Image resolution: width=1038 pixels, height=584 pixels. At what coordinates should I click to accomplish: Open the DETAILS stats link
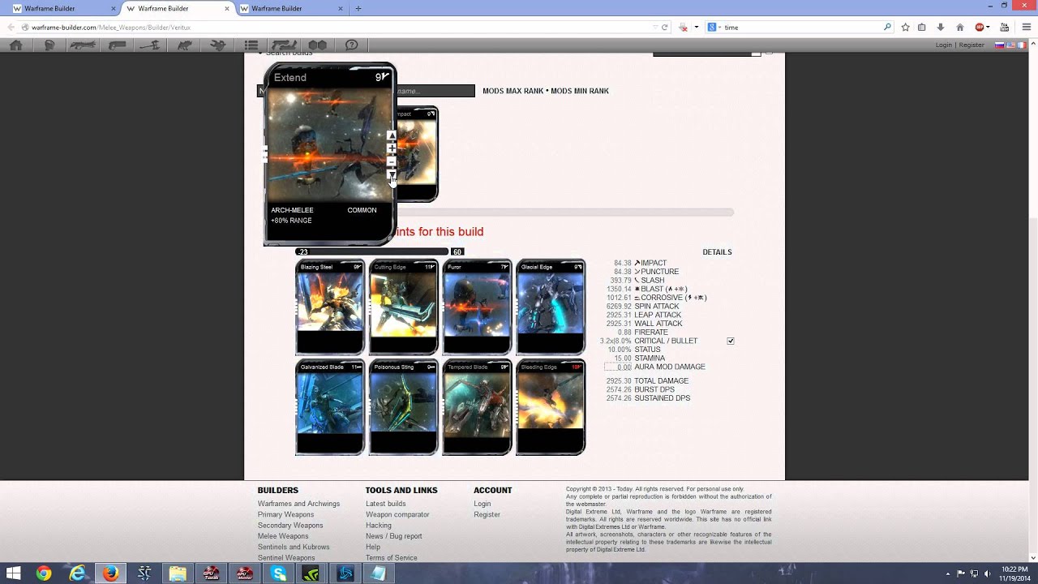tap(717, 252)
